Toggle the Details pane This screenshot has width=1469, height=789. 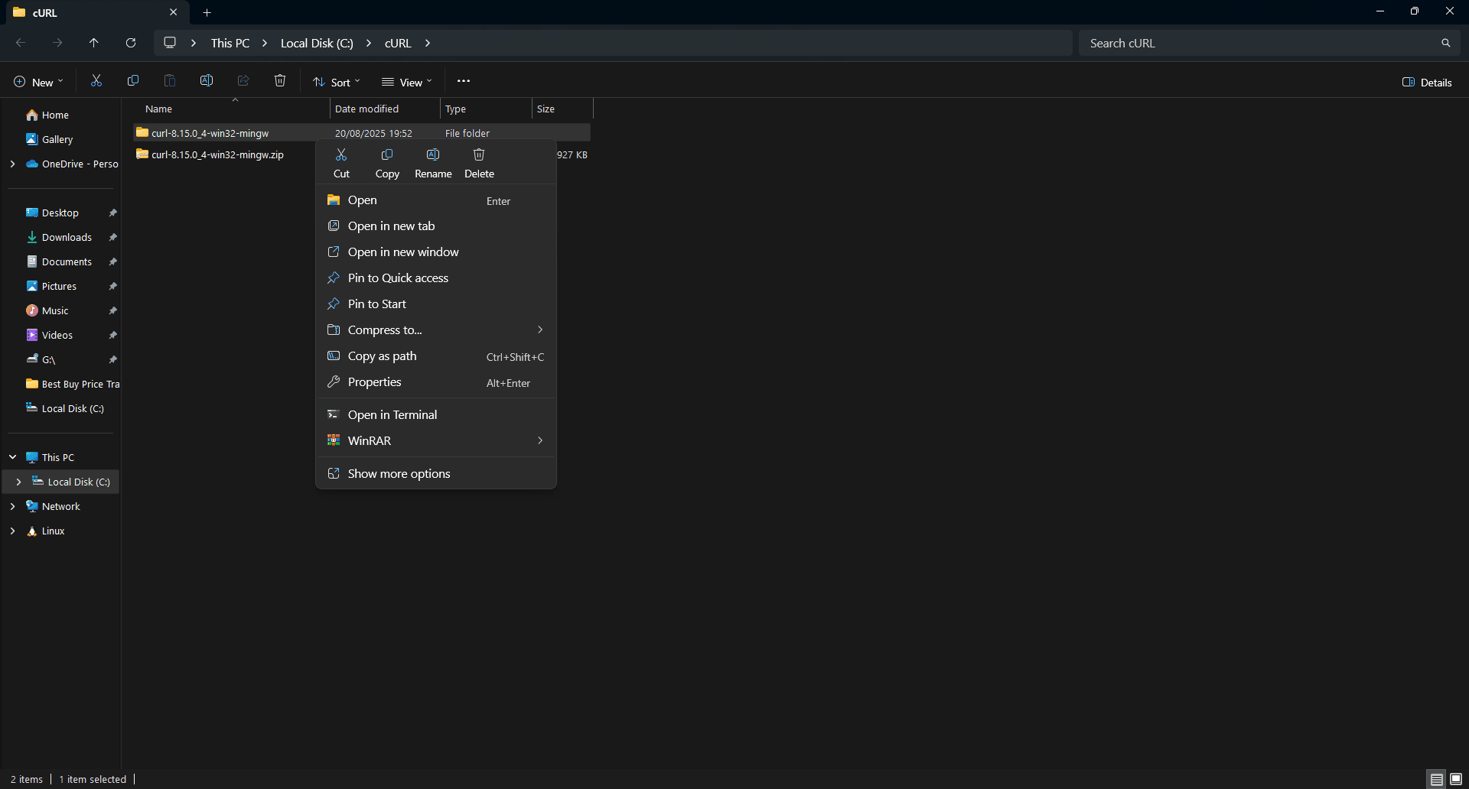point(1426,82)
